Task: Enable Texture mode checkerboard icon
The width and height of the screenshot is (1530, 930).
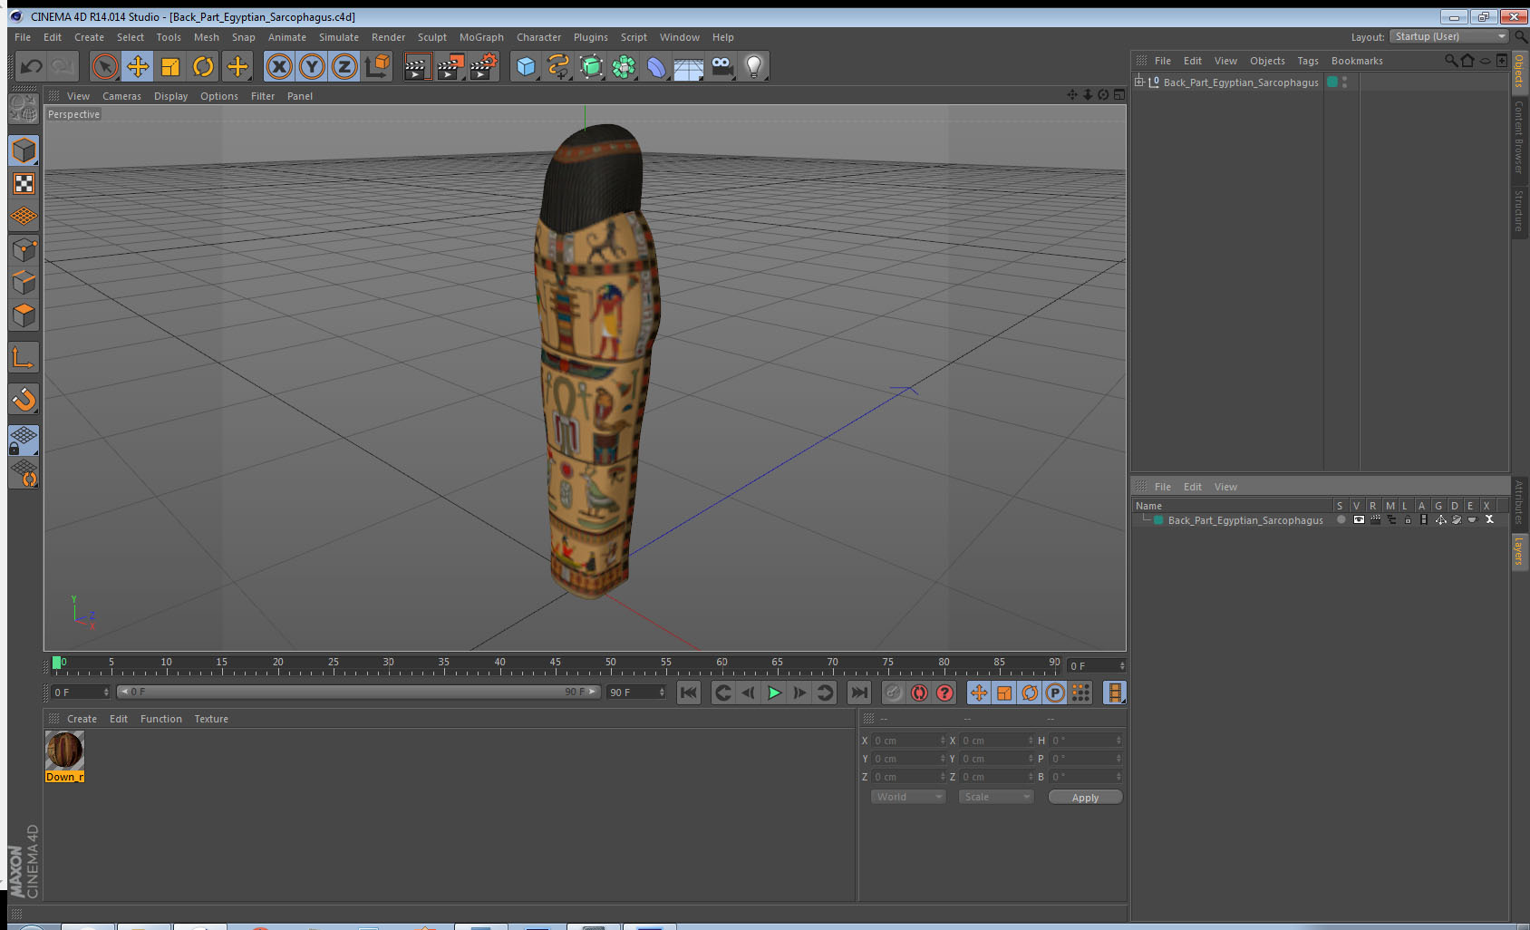Action: tap(24, 184)
